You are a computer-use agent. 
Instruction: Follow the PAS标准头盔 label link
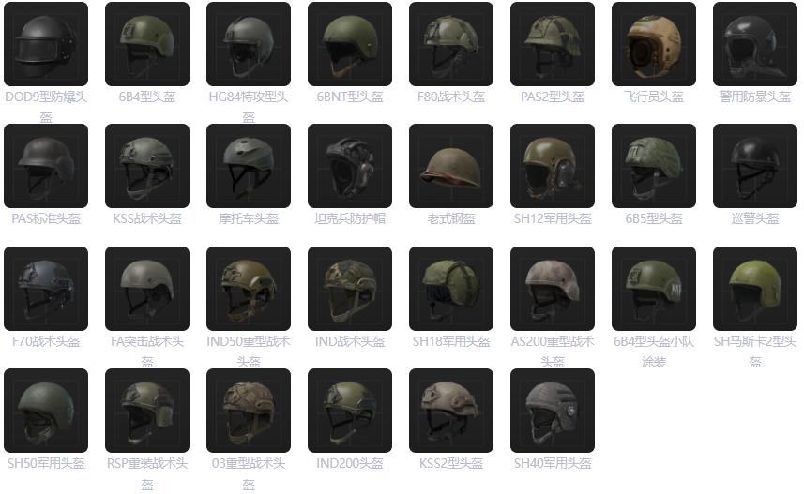46,219
